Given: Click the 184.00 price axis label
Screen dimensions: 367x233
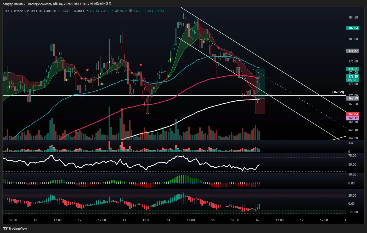Looking at the screenshot, I should [x=353, y=18].
